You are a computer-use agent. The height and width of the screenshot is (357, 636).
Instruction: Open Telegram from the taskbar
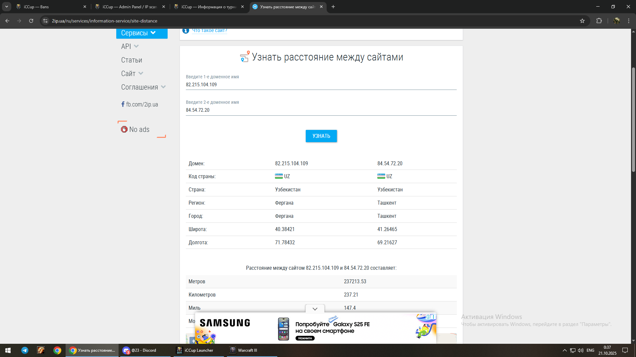pyautogui.click(x=25, y=350)
